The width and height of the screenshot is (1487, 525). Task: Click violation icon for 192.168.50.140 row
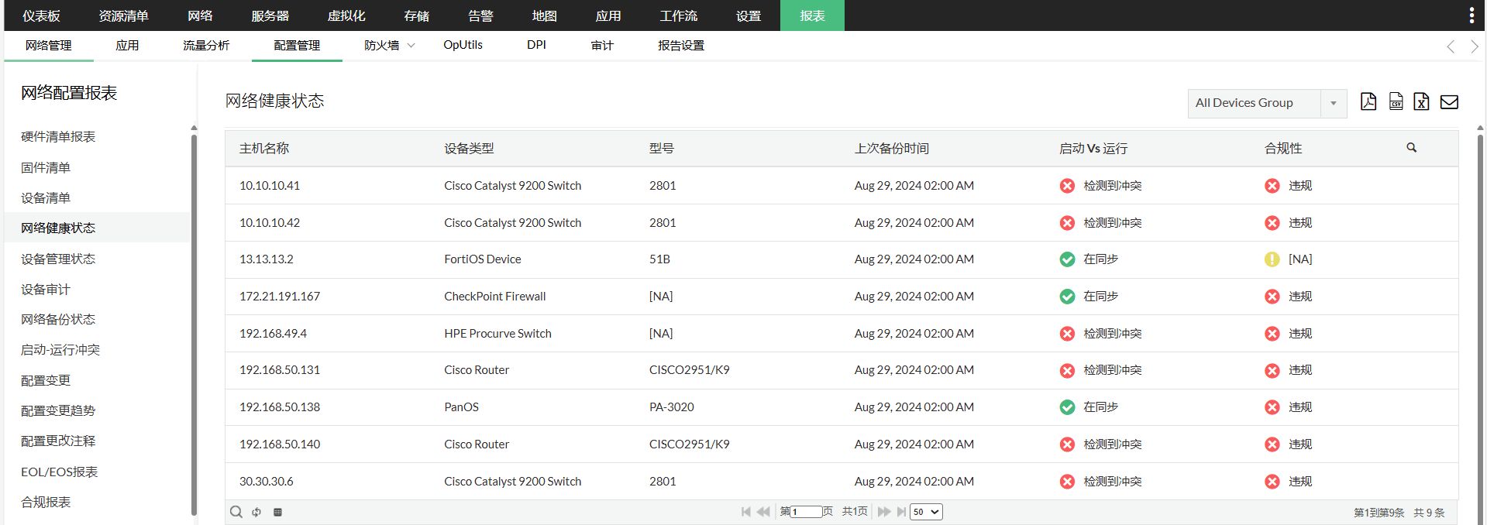(1272, 444)
